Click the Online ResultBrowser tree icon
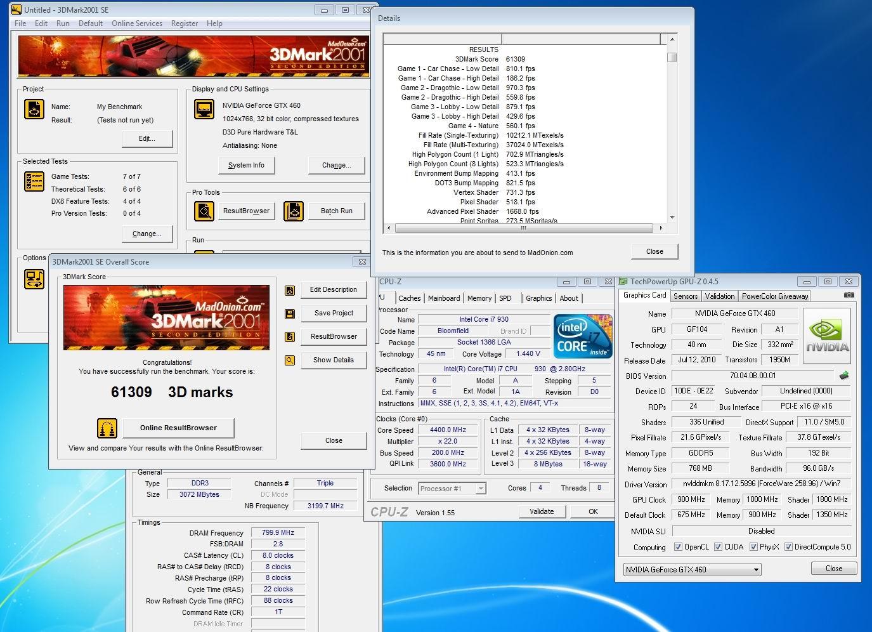 107,428
